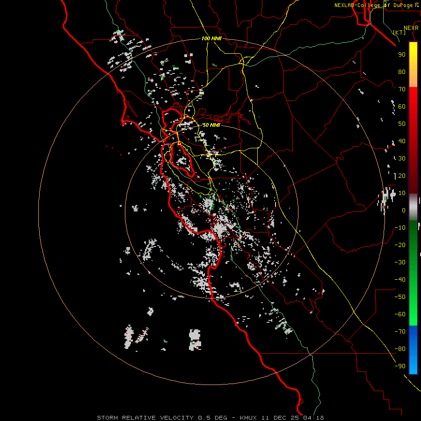This screenshot has width=421, height=421.
Task: Click the positive 70 value on the velocity scale
Action: (402, 89)
